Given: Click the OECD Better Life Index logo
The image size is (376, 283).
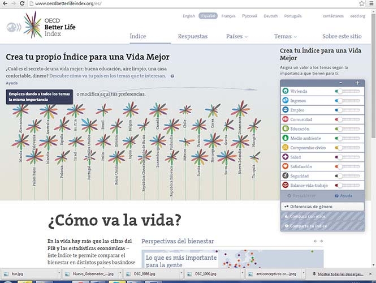Looking at the screenshot, I should pyautogui.click(x=50, y=25).
